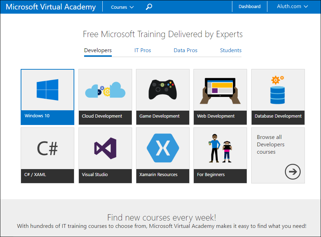Image resolution: width=321 pixels, height=237 pixels.
Task: Select the Xamarin X icon
Action: (x=162, y=147)
